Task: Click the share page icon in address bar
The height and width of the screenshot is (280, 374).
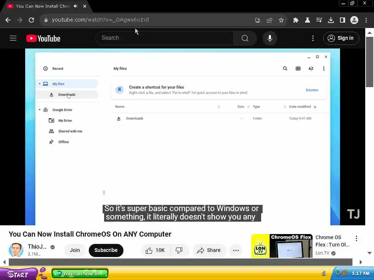Action: click(x=270, y=20)
